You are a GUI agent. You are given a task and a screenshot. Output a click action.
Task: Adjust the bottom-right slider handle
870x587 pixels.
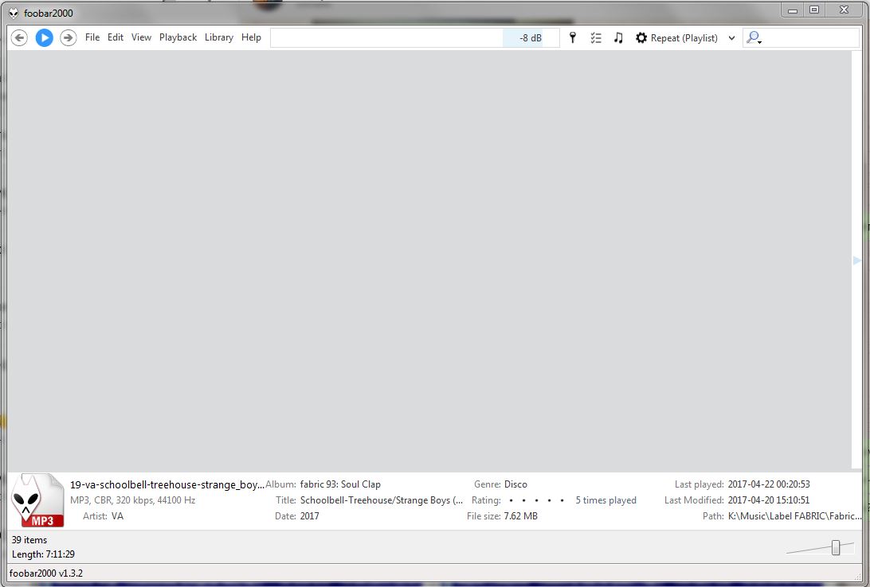[x=836, y=548]
